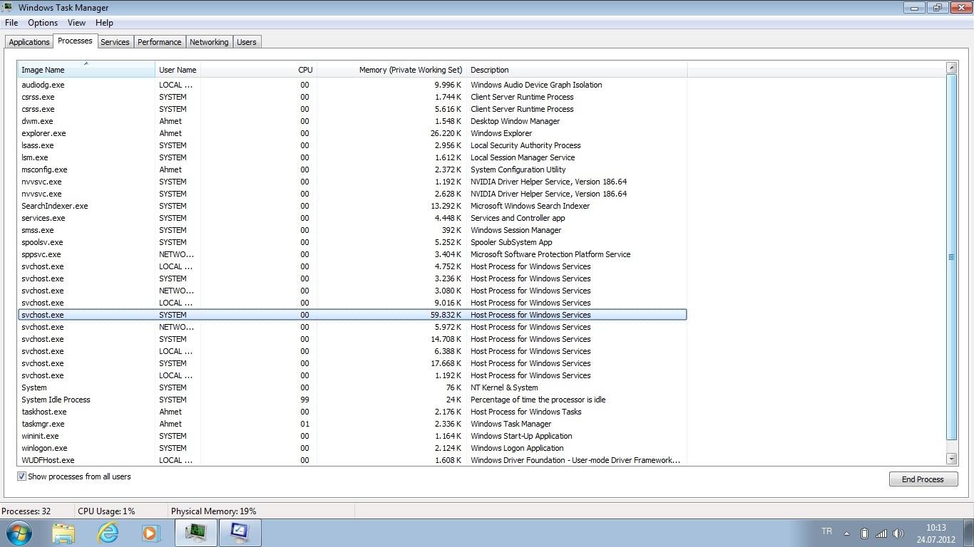Select the services.exe process

352,218
